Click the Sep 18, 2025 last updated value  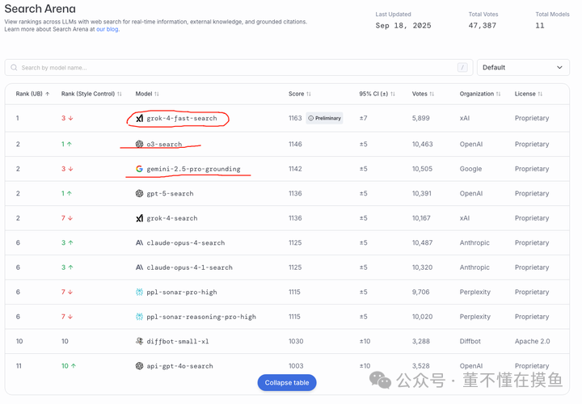pyautogui.click(x=403, y=26)
